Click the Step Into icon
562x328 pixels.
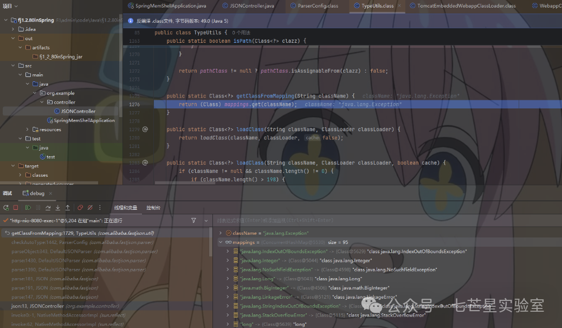tap(57, 208)
